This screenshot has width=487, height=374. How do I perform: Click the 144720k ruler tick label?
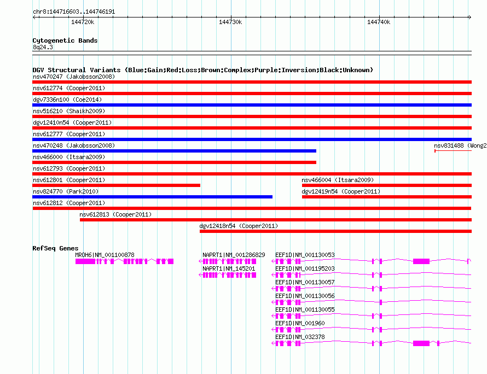[x=83, y=22]
